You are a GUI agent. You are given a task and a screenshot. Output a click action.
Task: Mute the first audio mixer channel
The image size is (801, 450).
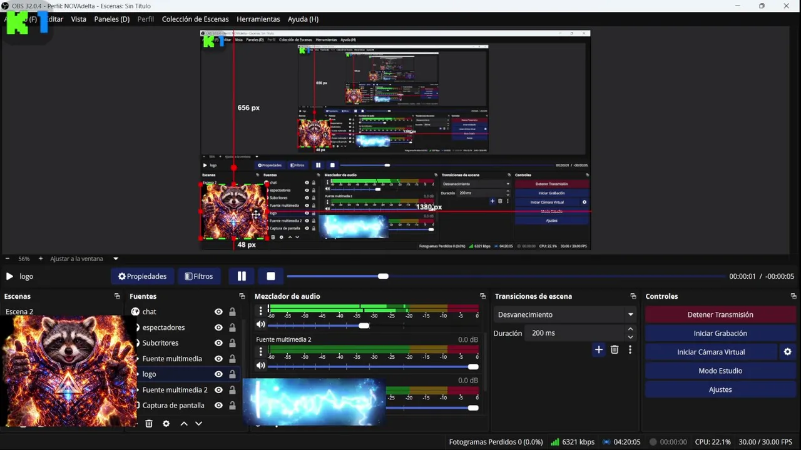pyautogui.click(x=261, y=325)
